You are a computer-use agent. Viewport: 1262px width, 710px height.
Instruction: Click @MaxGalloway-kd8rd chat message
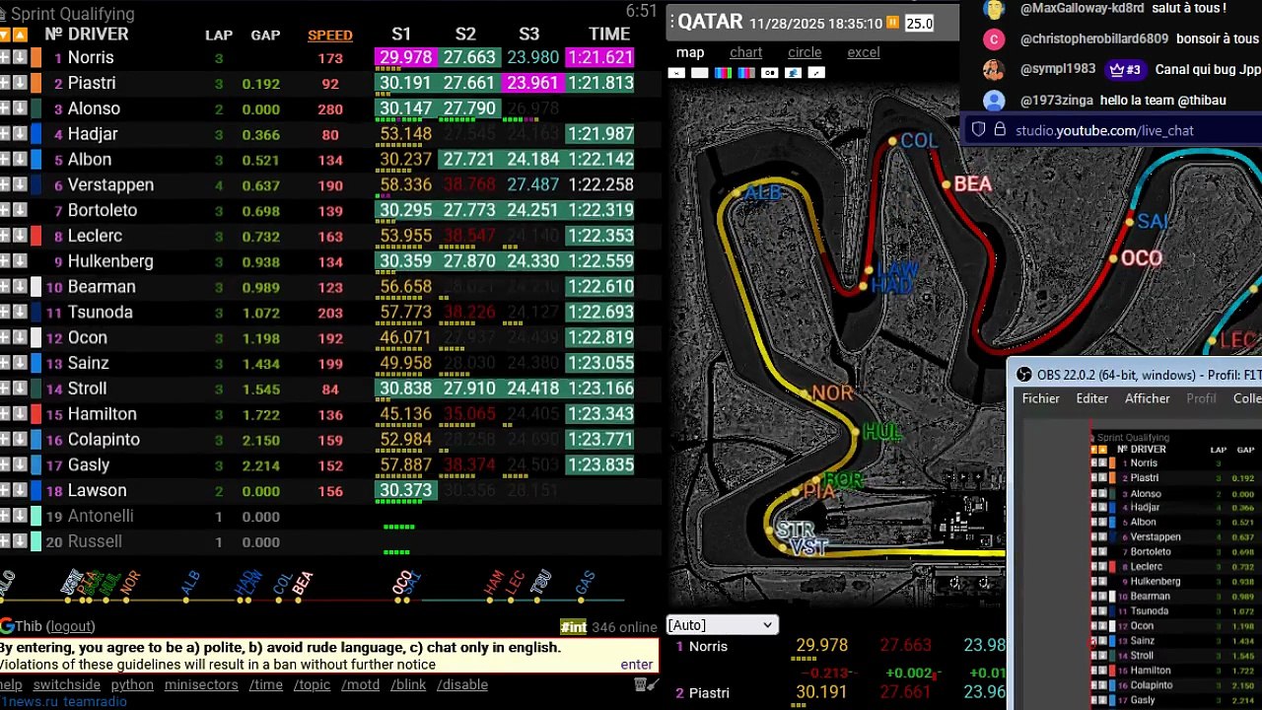tap(1123, 9)
